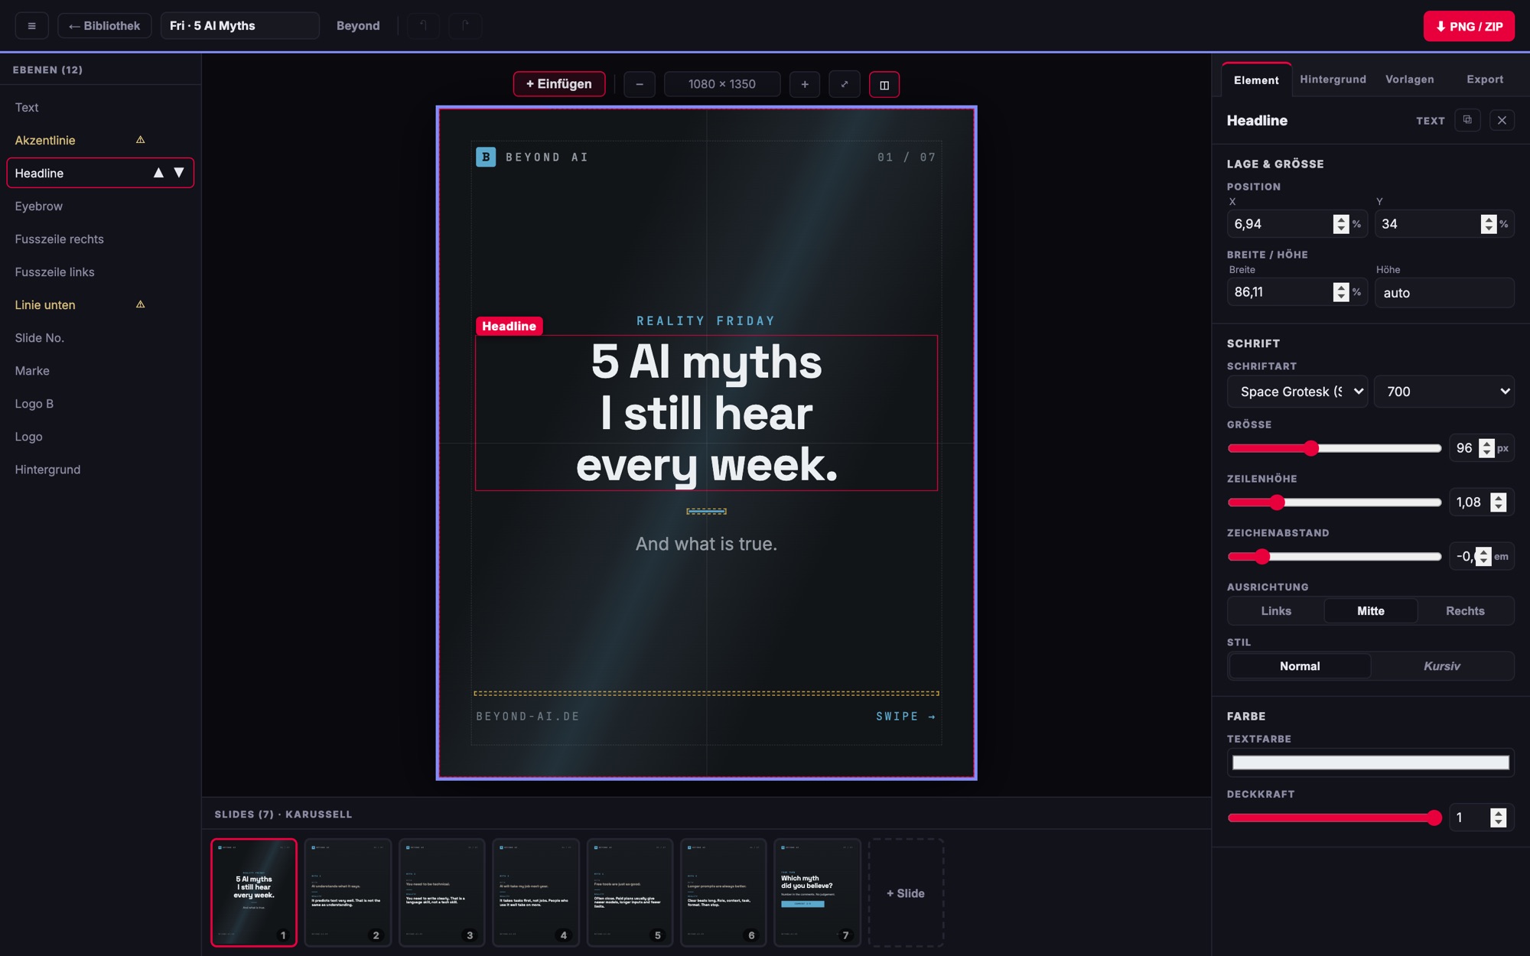Viewport: 1530px width, 956px height.
Task: Go back to Bibliothek
Action: [x=105, y=26]
